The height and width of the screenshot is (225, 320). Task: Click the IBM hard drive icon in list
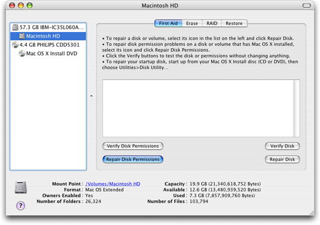click(x=15, y=28)
